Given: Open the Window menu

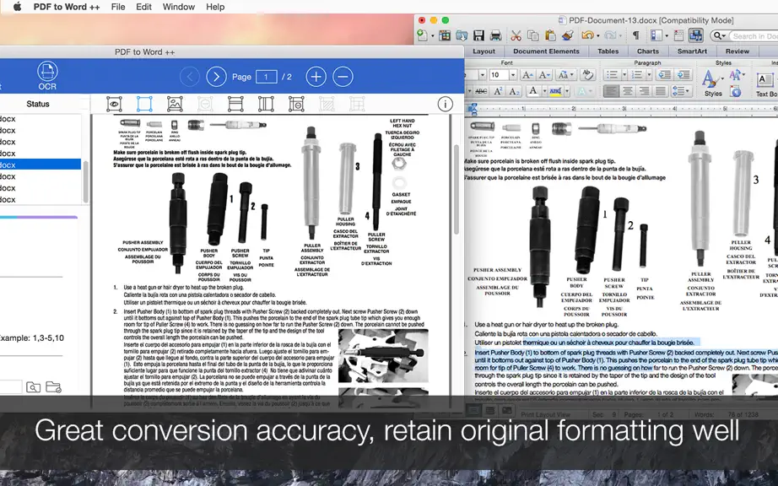Looking at the screenshot, I should coord(179,7).
